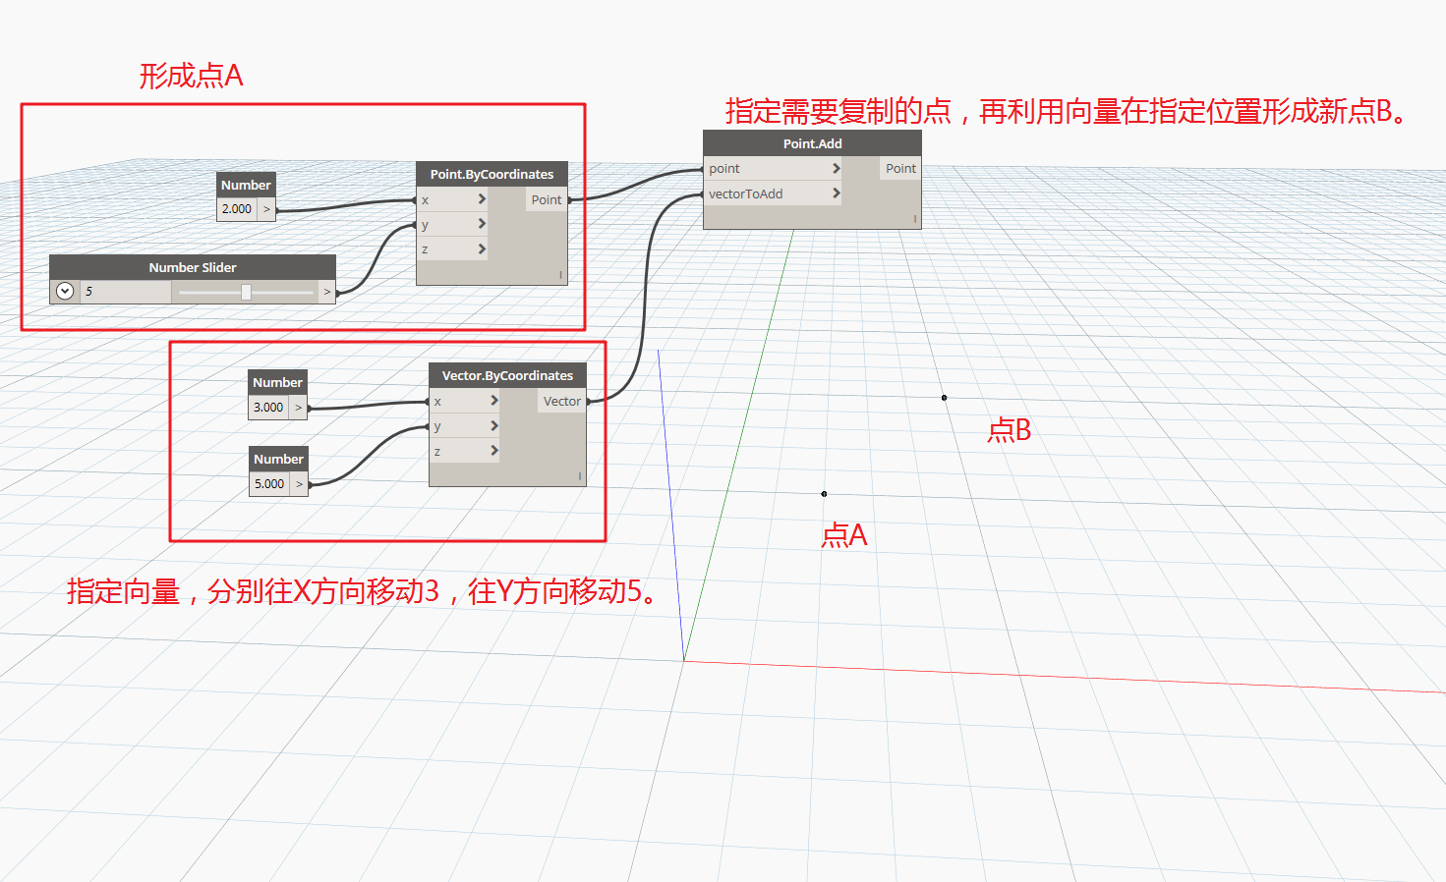Click the point input chevron on Point.Add

(837, 169)
